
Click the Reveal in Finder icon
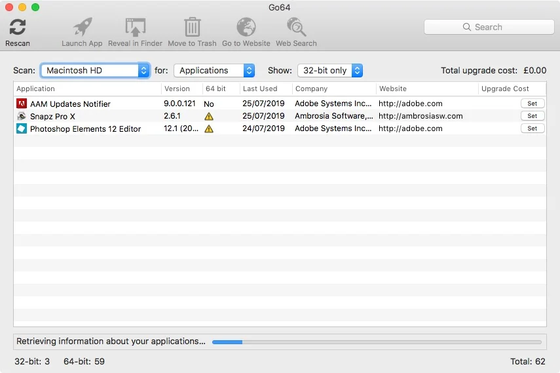pyautogui.click(x=136, y=27)
